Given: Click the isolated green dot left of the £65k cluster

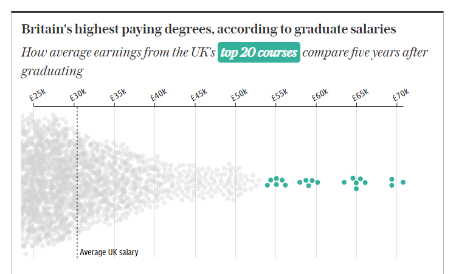Looking at the screenshot, I should pyautogui.click(x=344, y=182).
